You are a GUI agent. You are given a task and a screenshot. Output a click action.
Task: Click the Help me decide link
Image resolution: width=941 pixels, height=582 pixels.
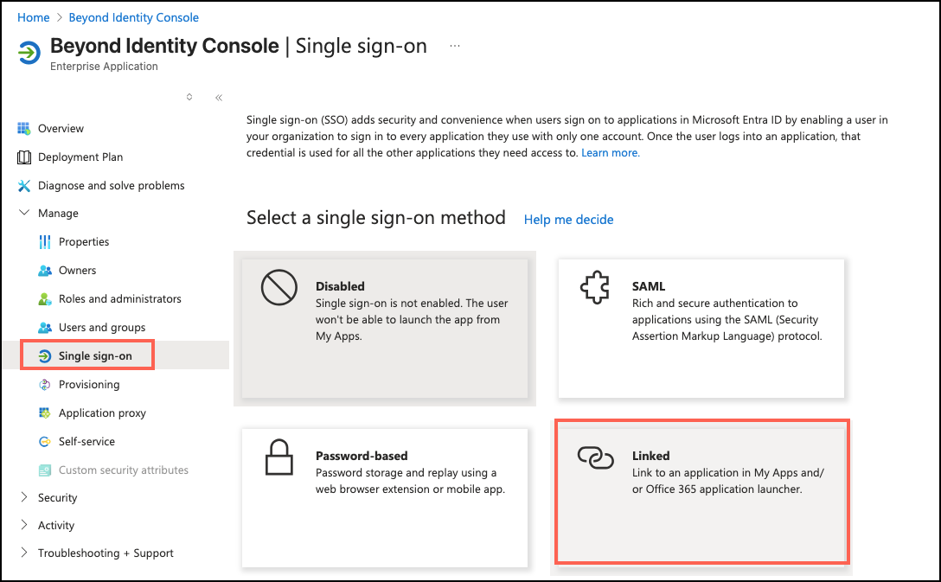point(568,220)
